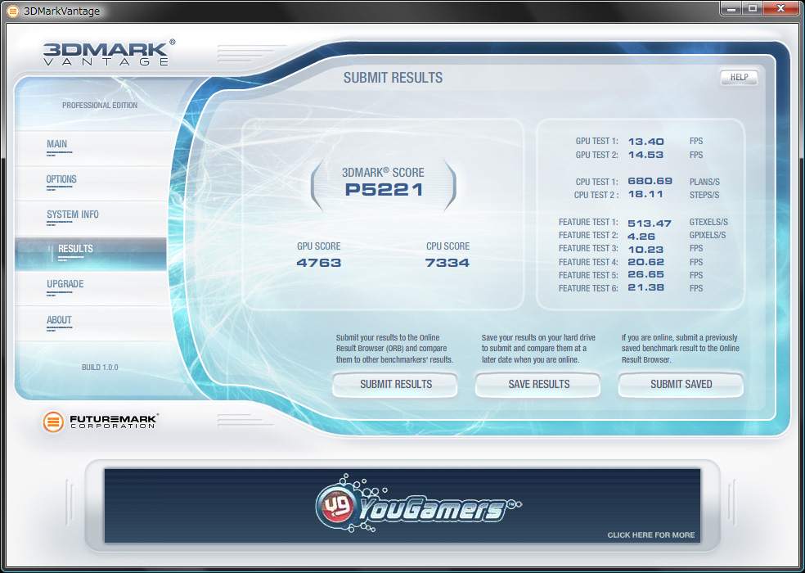Click the 3DMark Vantage logo
The height and width of the screenshot is (573, 805).
point(109,53)
